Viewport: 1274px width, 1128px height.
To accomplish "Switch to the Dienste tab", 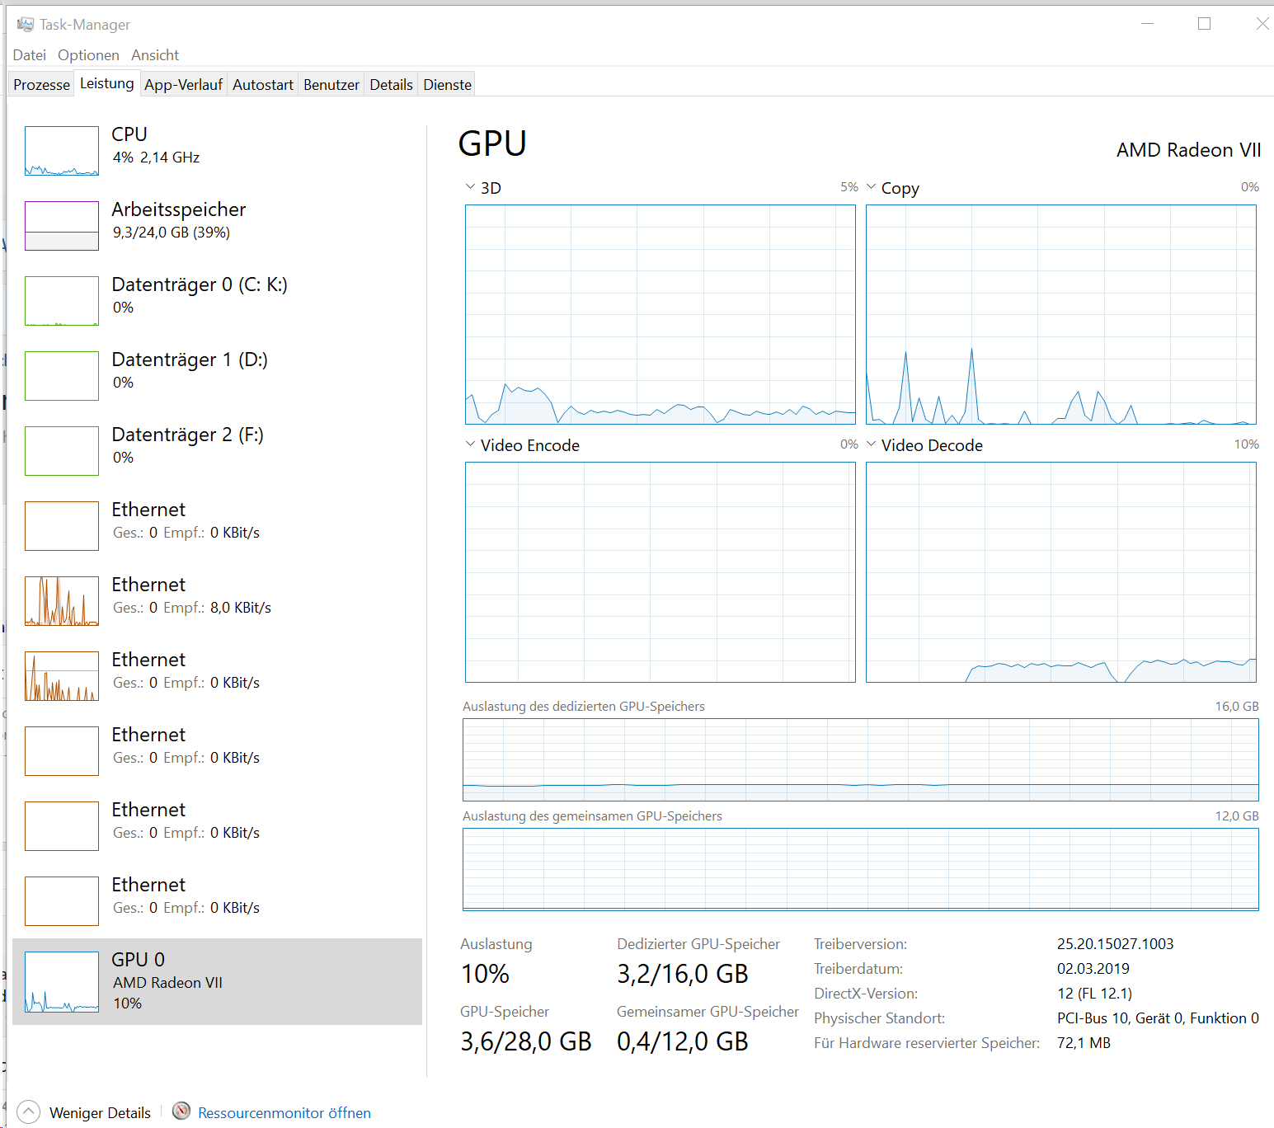I will (448, 84).
